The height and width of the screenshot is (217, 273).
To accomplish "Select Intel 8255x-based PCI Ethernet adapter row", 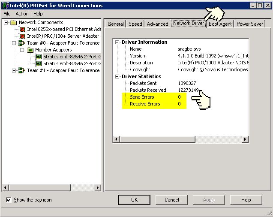I will tap(64, 29).
